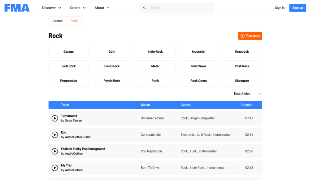Click the Sign in link
Viewport: 317px width, 180px height.
(x=280, y=8)
